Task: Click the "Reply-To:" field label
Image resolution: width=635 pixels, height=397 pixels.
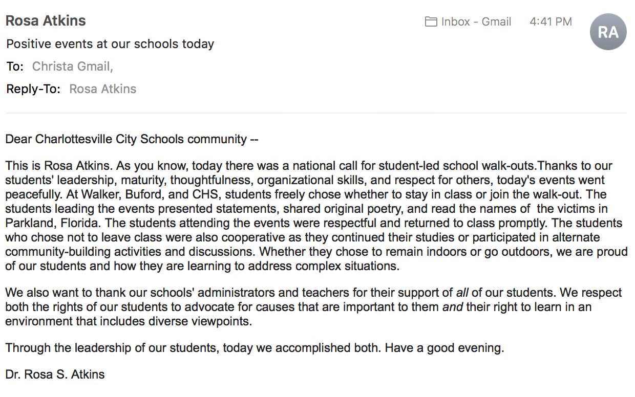Action: (x=33, y=89)
